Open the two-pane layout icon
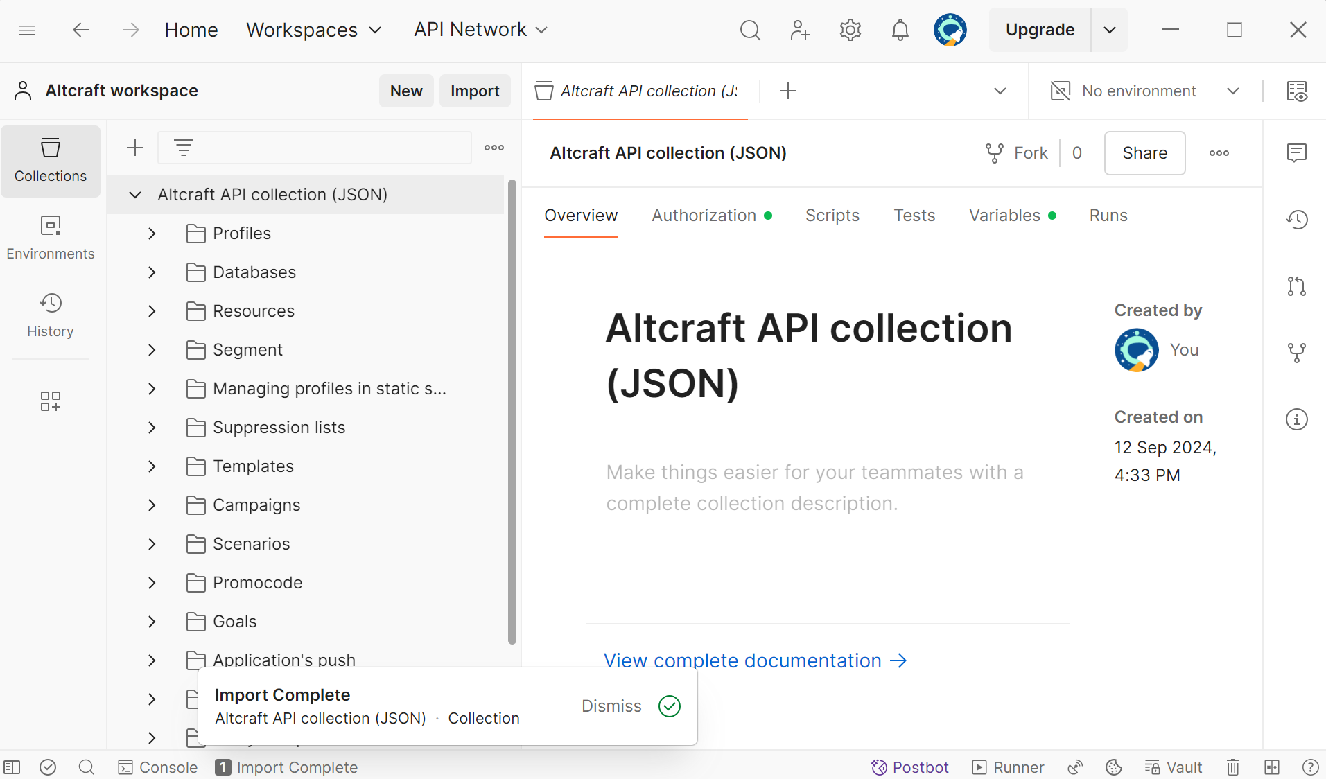The height and width of the screenshot is (779, 1326). pyautogui.click(x=1272, y=767)
